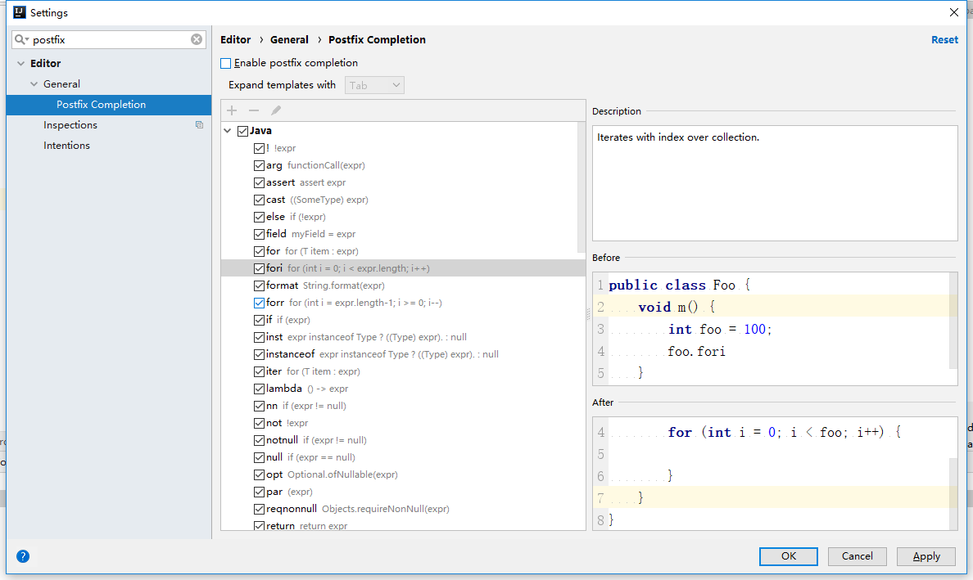
Task: Click the copy icon beside Inspections
Action: [199, 124]
